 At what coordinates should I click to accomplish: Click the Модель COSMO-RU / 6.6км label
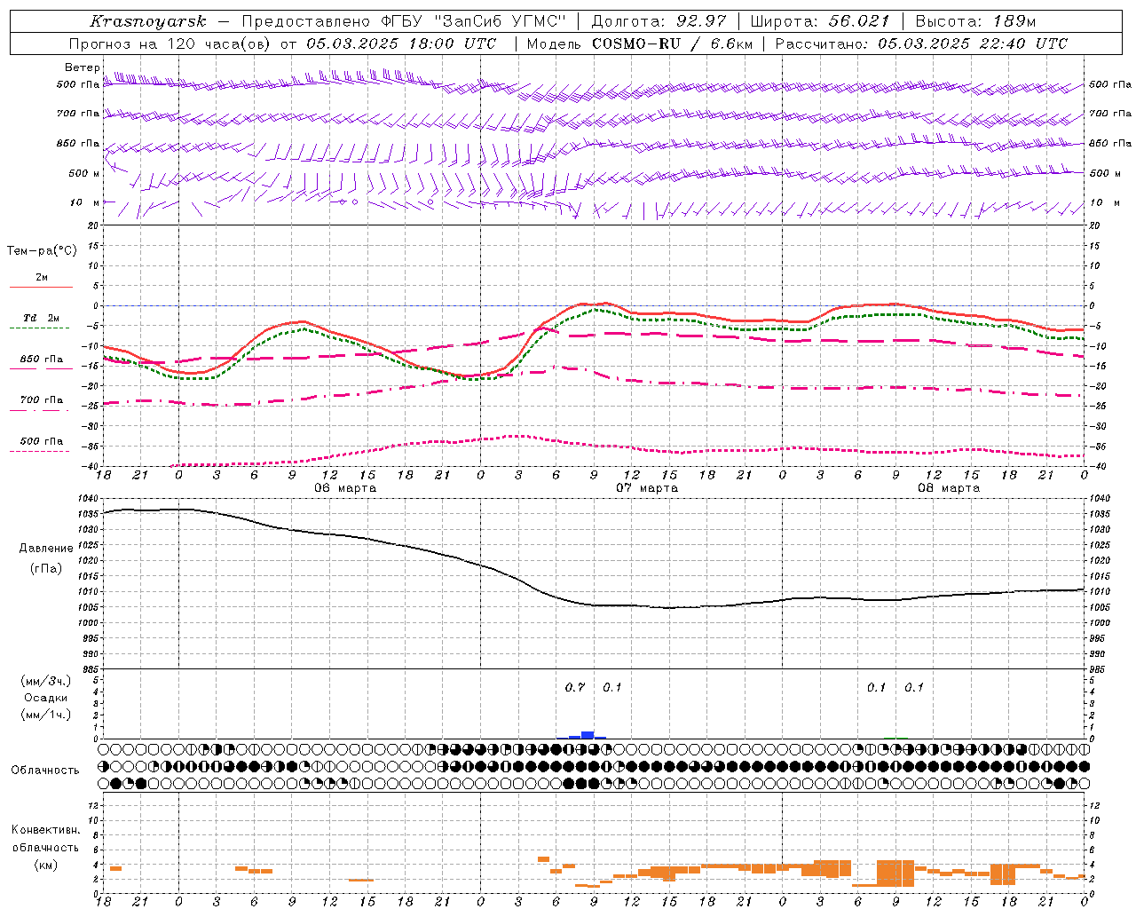tap(640, 43)
